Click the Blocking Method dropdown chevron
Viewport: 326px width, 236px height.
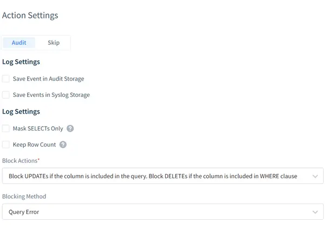coord(315,212)
